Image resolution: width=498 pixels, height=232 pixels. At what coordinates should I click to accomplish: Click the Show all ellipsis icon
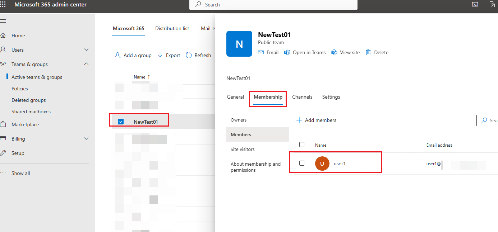3,173
